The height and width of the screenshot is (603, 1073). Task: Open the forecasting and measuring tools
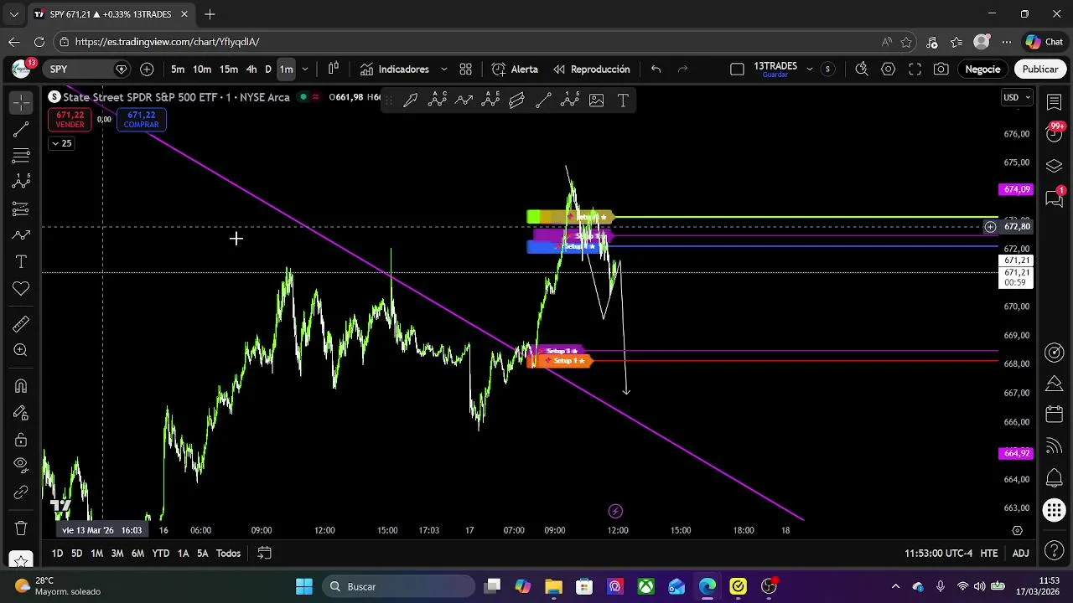click(21, 209)
